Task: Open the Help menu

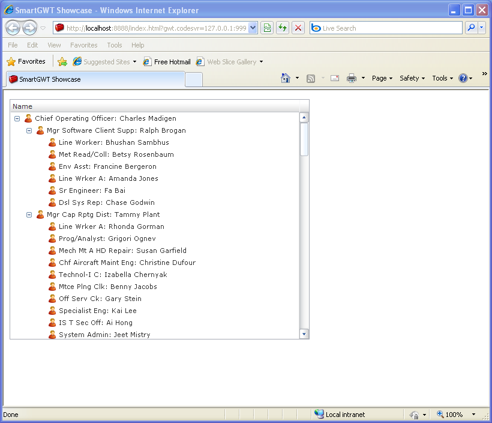Action: [137, 45]
